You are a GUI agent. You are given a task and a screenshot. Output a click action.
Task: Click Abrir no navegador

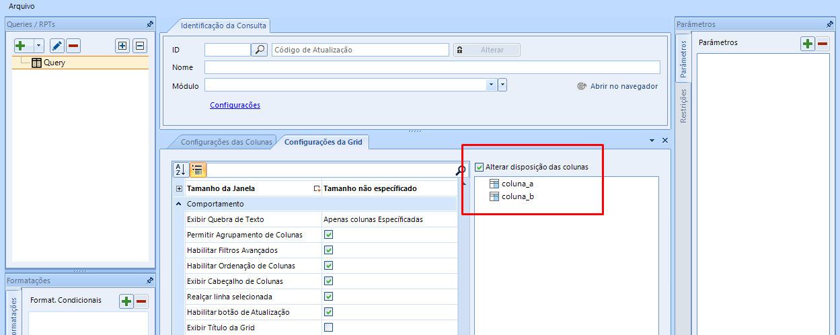[x=623, y=86]
